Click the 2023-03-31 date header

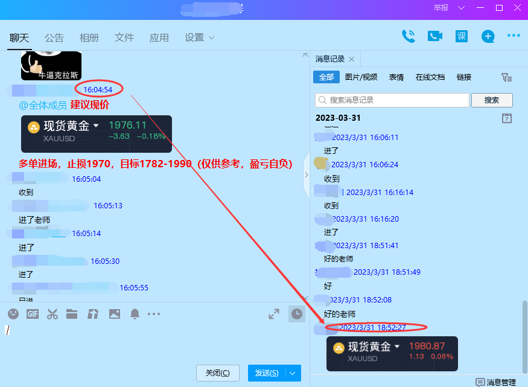pyautogui.click(x=338, y=118)
